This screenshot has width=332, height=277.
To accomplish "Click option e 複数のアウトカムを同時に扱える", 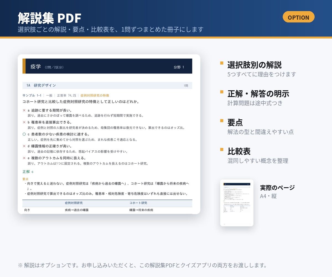I will click(57, 158).
